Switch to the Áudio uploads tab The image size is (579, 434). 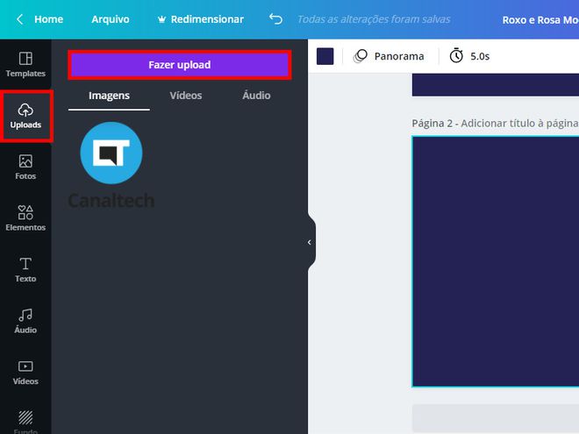pyautogui.click(x=256, y=96)
